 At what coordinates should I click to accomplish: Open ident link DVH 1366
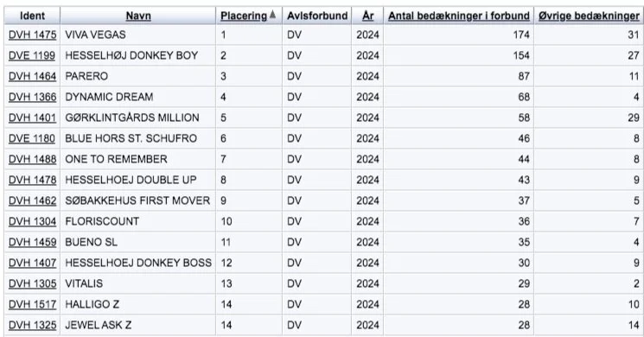33,97
